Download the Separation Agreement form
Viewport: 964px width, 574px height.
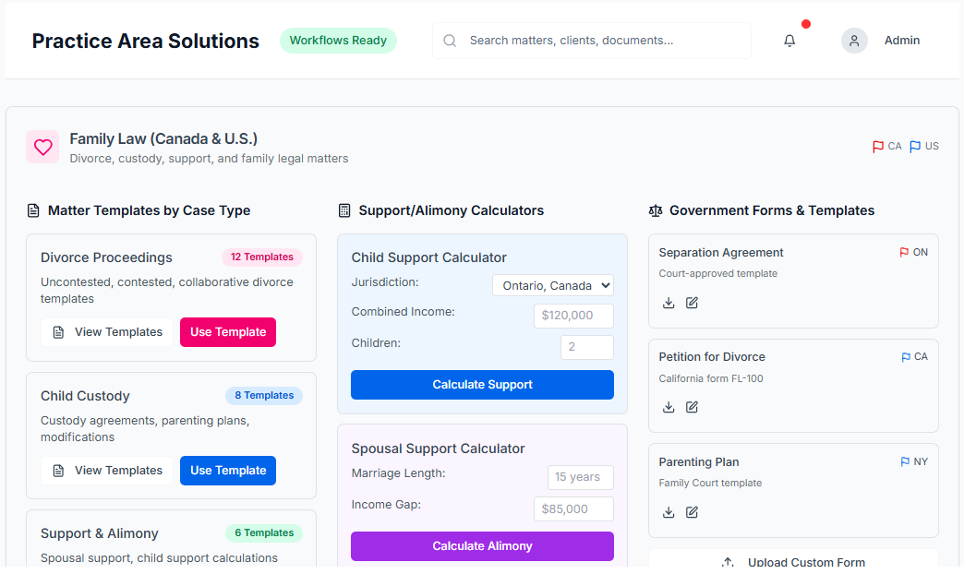(x=669, y=303)
